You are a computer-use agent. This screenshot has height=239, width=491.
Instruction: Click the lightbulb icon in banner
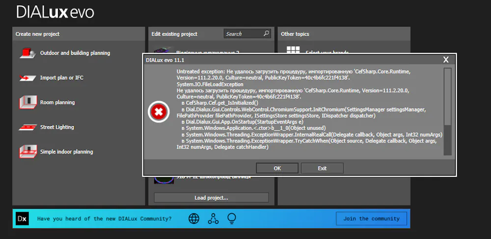pyautogui.click(x=232, y=218)
